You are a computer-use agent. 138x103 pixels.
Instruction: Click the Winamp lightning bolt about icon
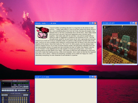tap(28, 91)
